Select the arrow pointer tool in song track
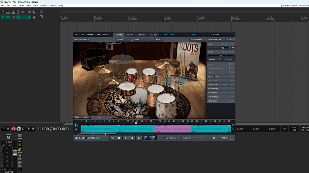The image size is (309, 173). [76, 125]
